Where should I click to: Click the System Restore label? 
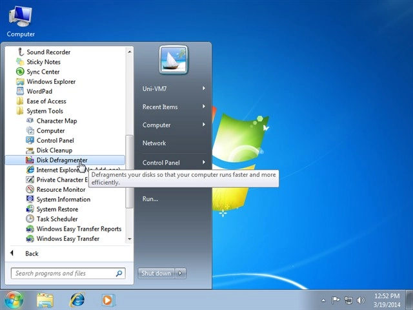pos(57,209)
